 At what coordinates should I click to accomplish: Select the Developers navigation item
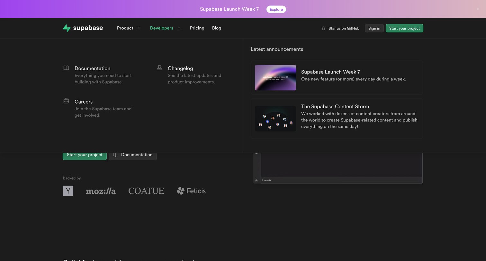pos(161,28)
